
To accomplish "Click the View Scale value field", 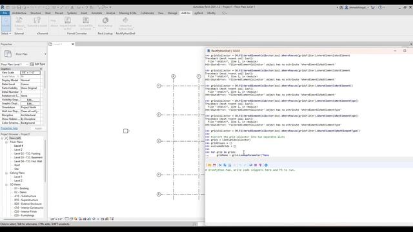I will [x=30, y=72].
